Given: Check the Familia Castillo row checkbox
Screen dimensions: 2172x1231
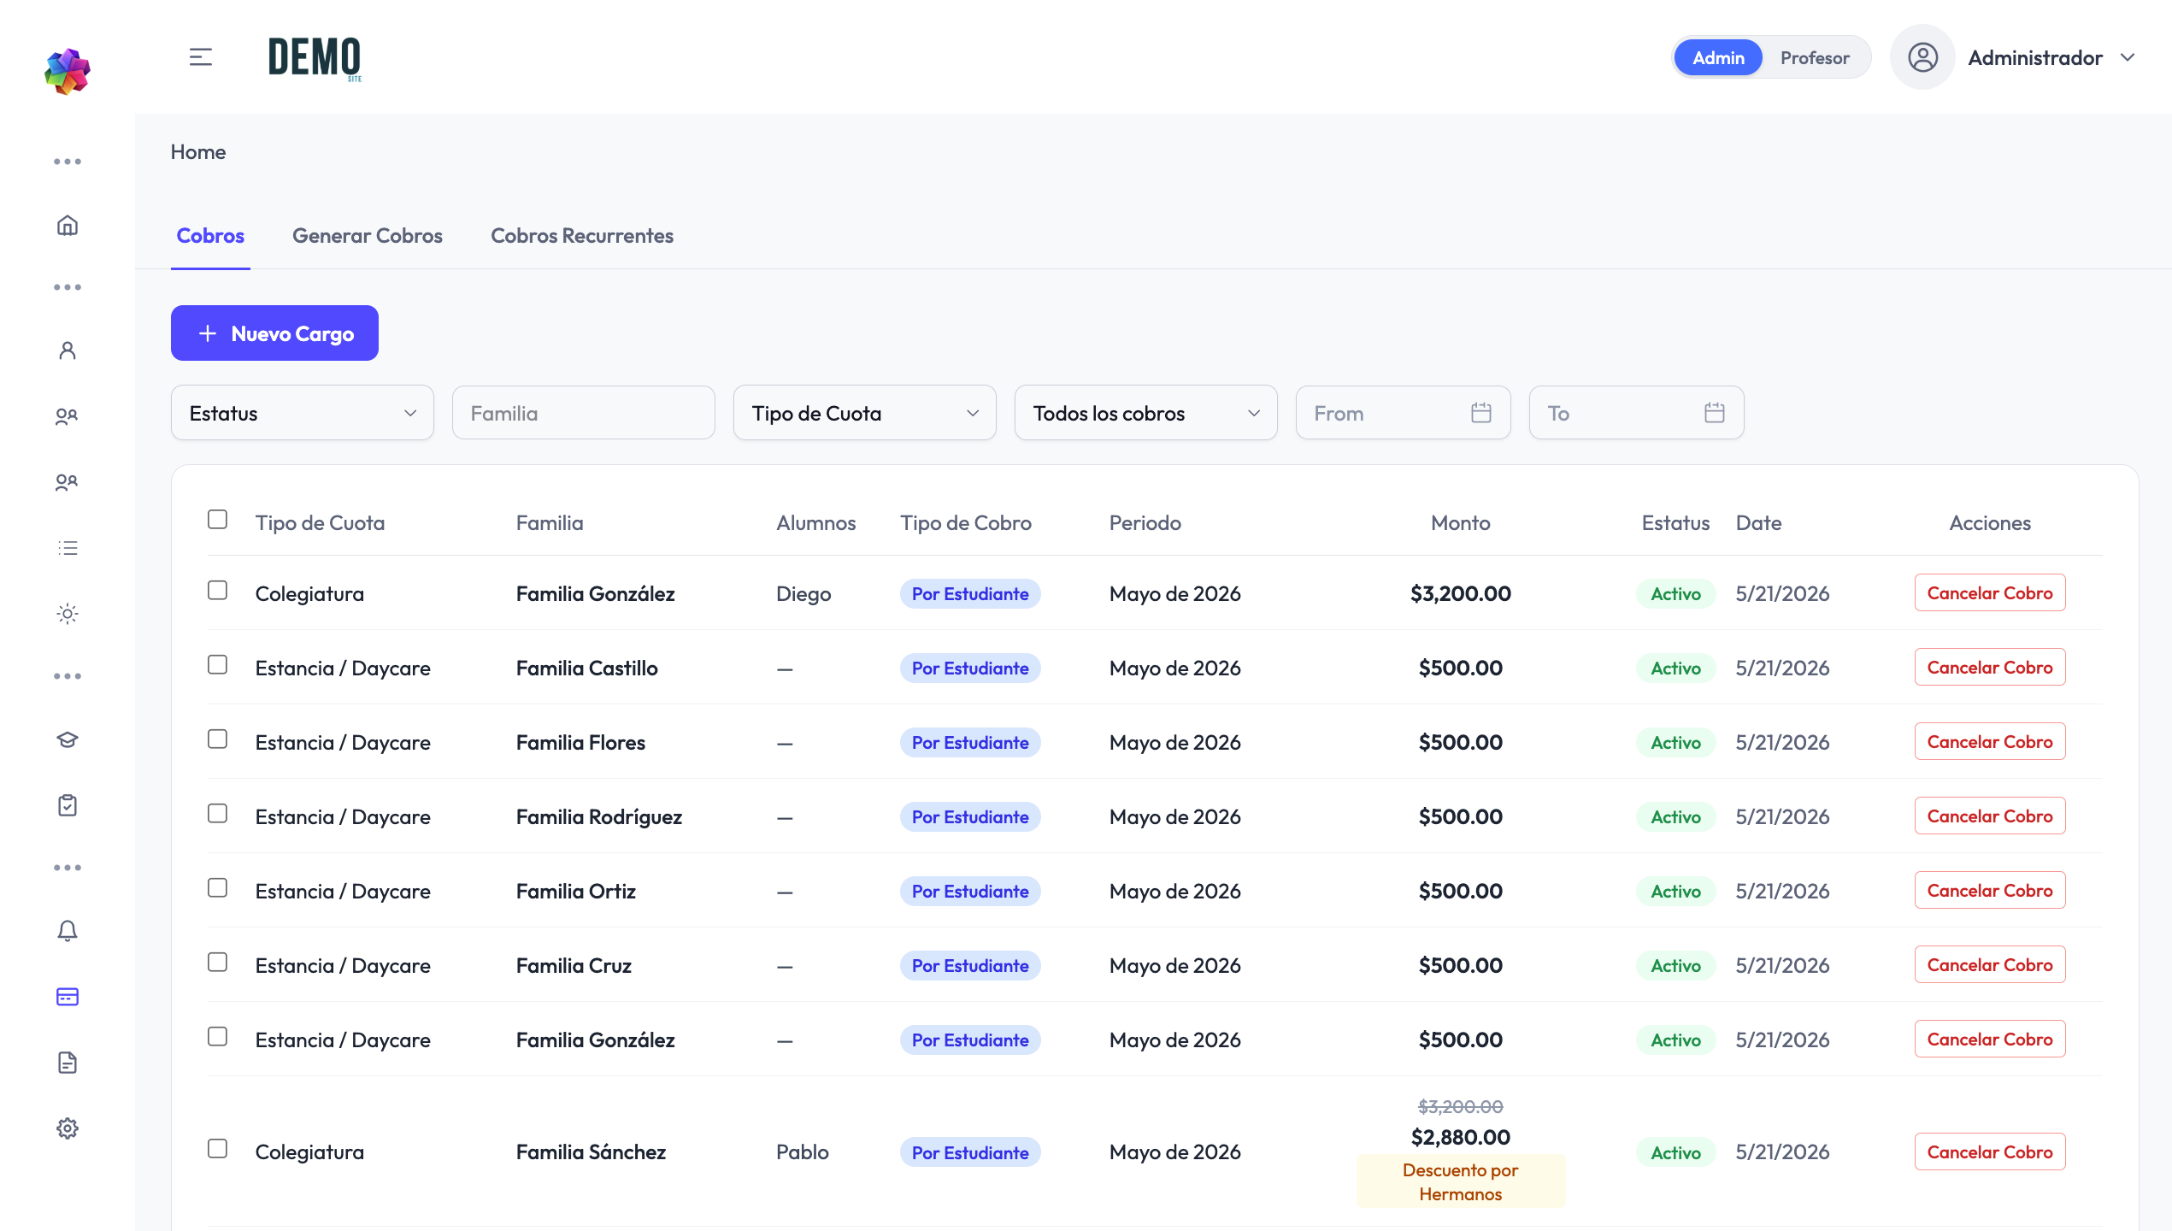Looking at the screenshot, I should [217, 665].
